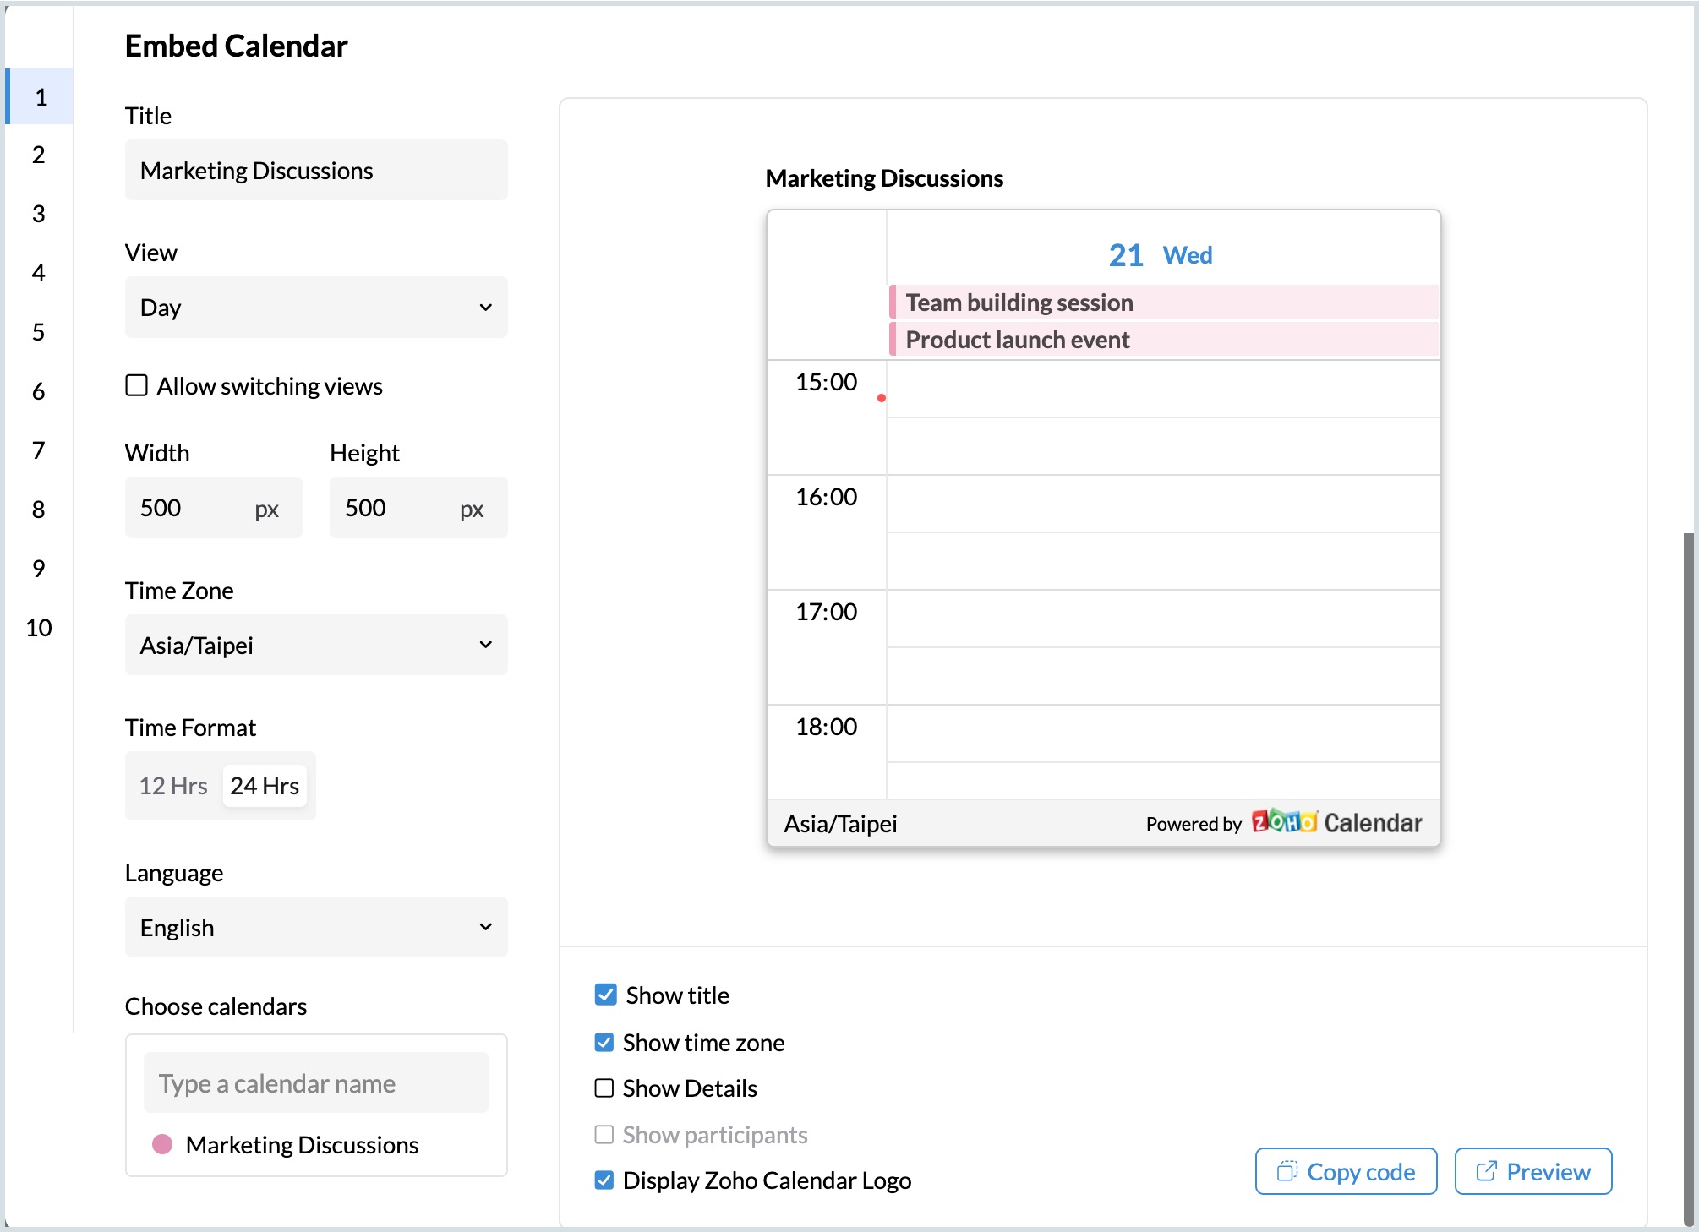The image size is (1699, 1232).
Task: Open the View dropdown showing Day
Action: tap(316, 308)
